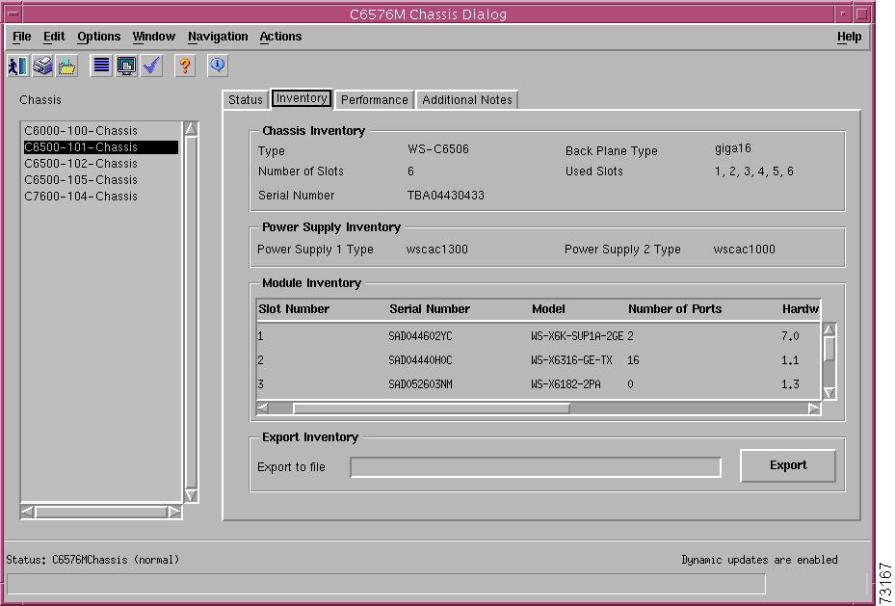Screen dimensions: 895x606
Task: Click module table scroll down arrow
Action: (829, 392)
